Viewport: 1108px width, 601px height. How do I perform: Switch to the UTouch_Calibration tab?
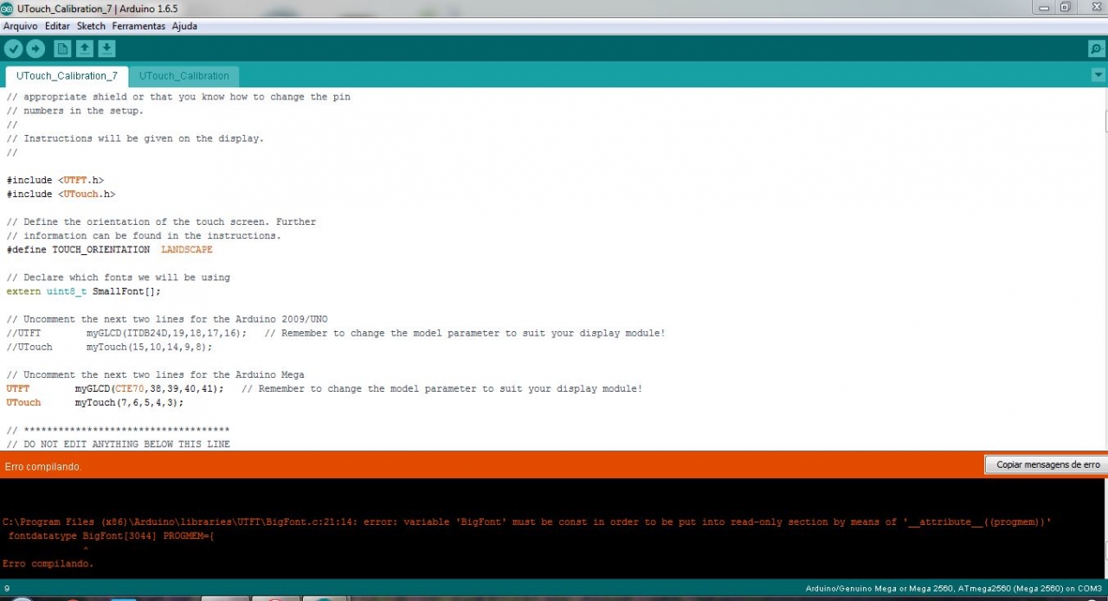click(184, 76)
